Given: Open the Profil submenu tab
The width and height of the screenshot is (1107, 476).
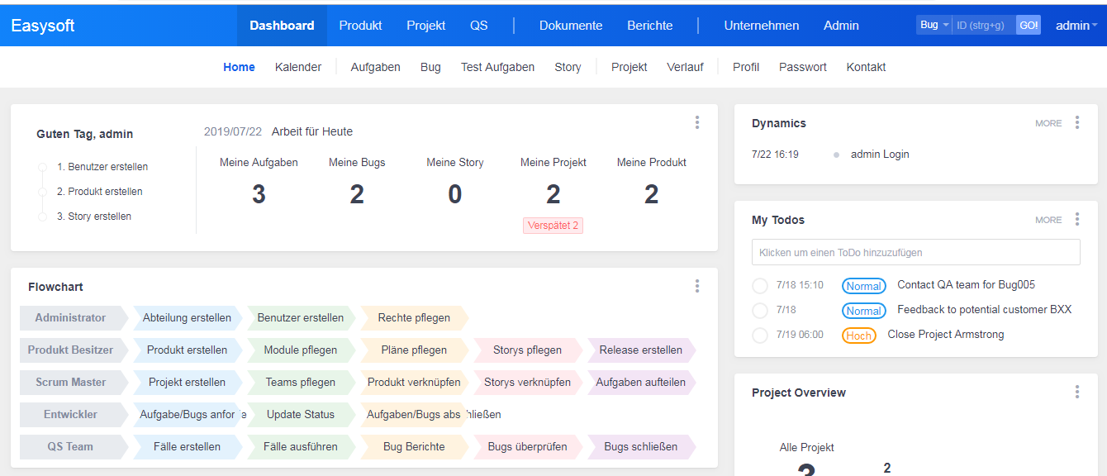Looking at the screenshot, I should pos(746,67).
